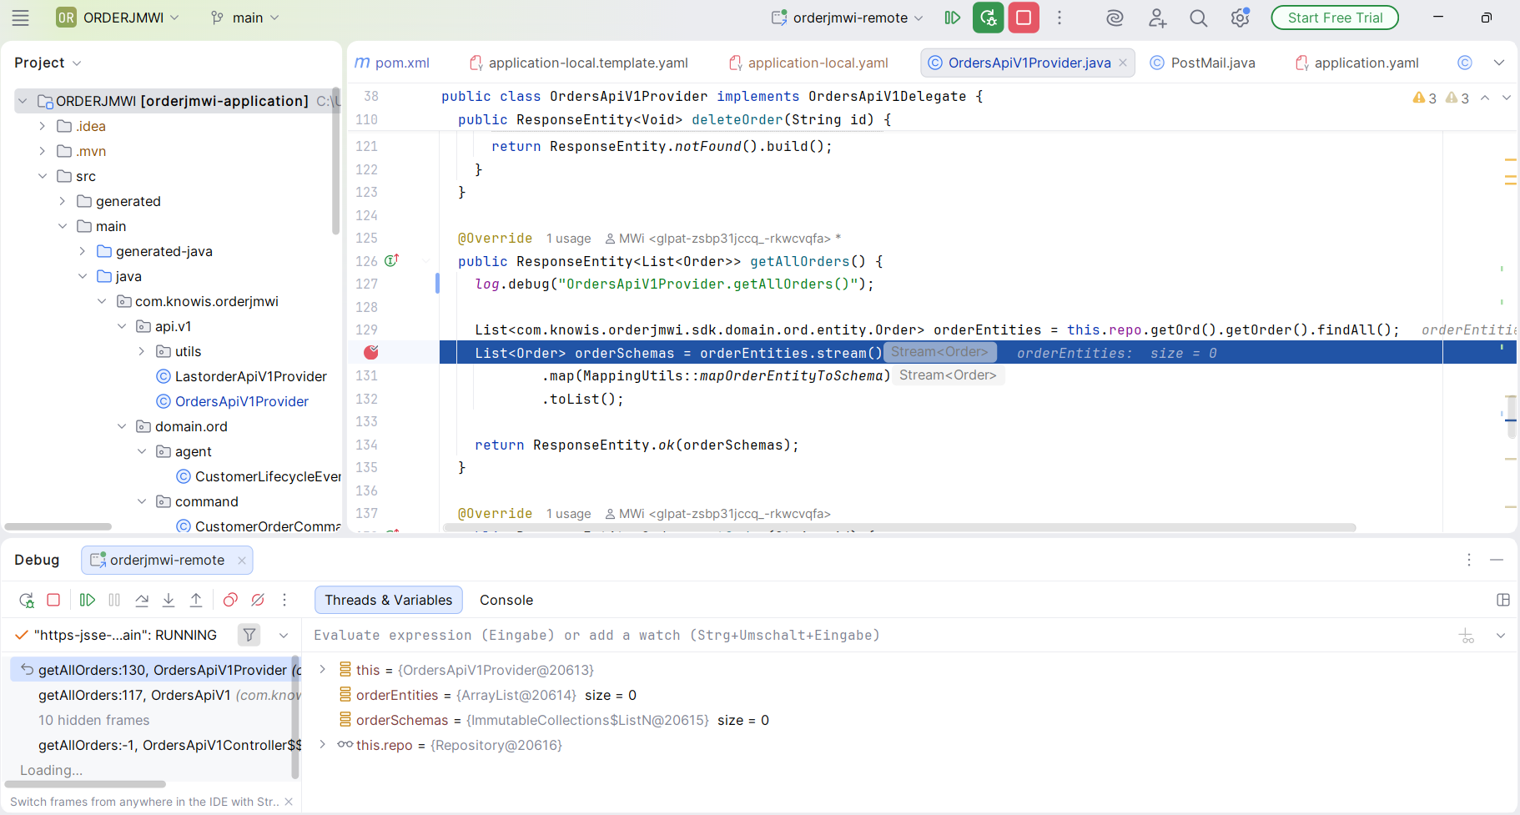The height and width of the screenshot is (815, 1520).
Task: Click the Start Free Trial button
Action: coord(1334,18)
